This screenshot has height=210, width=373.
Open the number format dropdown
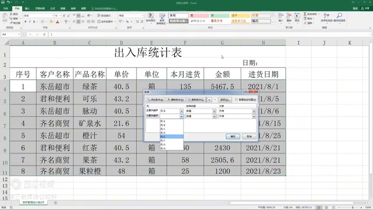[x=142, y=16]
